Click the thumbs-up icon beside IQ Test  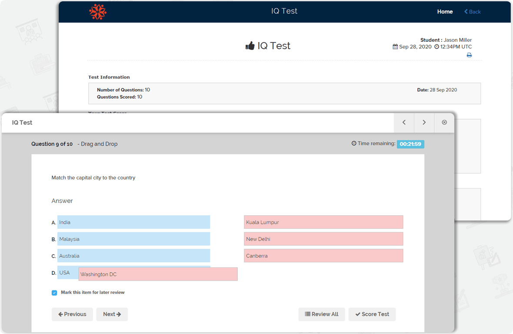click(x=250, y=46)
